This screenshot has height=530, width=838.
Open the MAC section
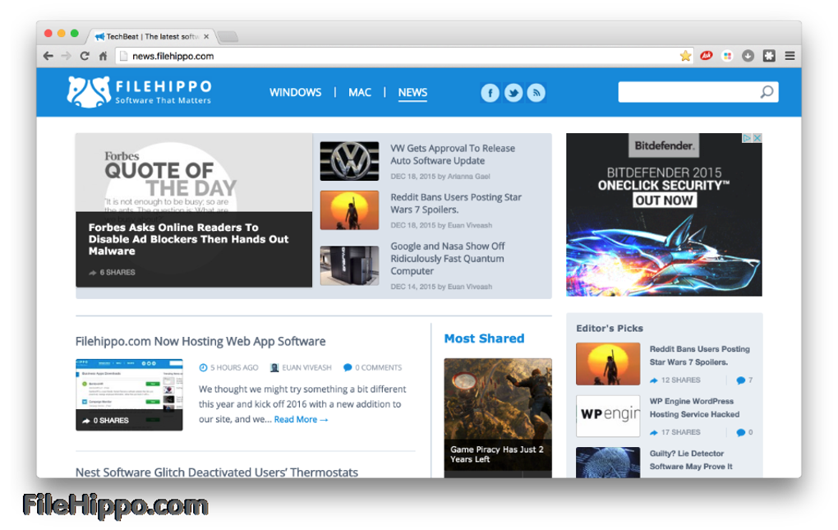[360, 92]
